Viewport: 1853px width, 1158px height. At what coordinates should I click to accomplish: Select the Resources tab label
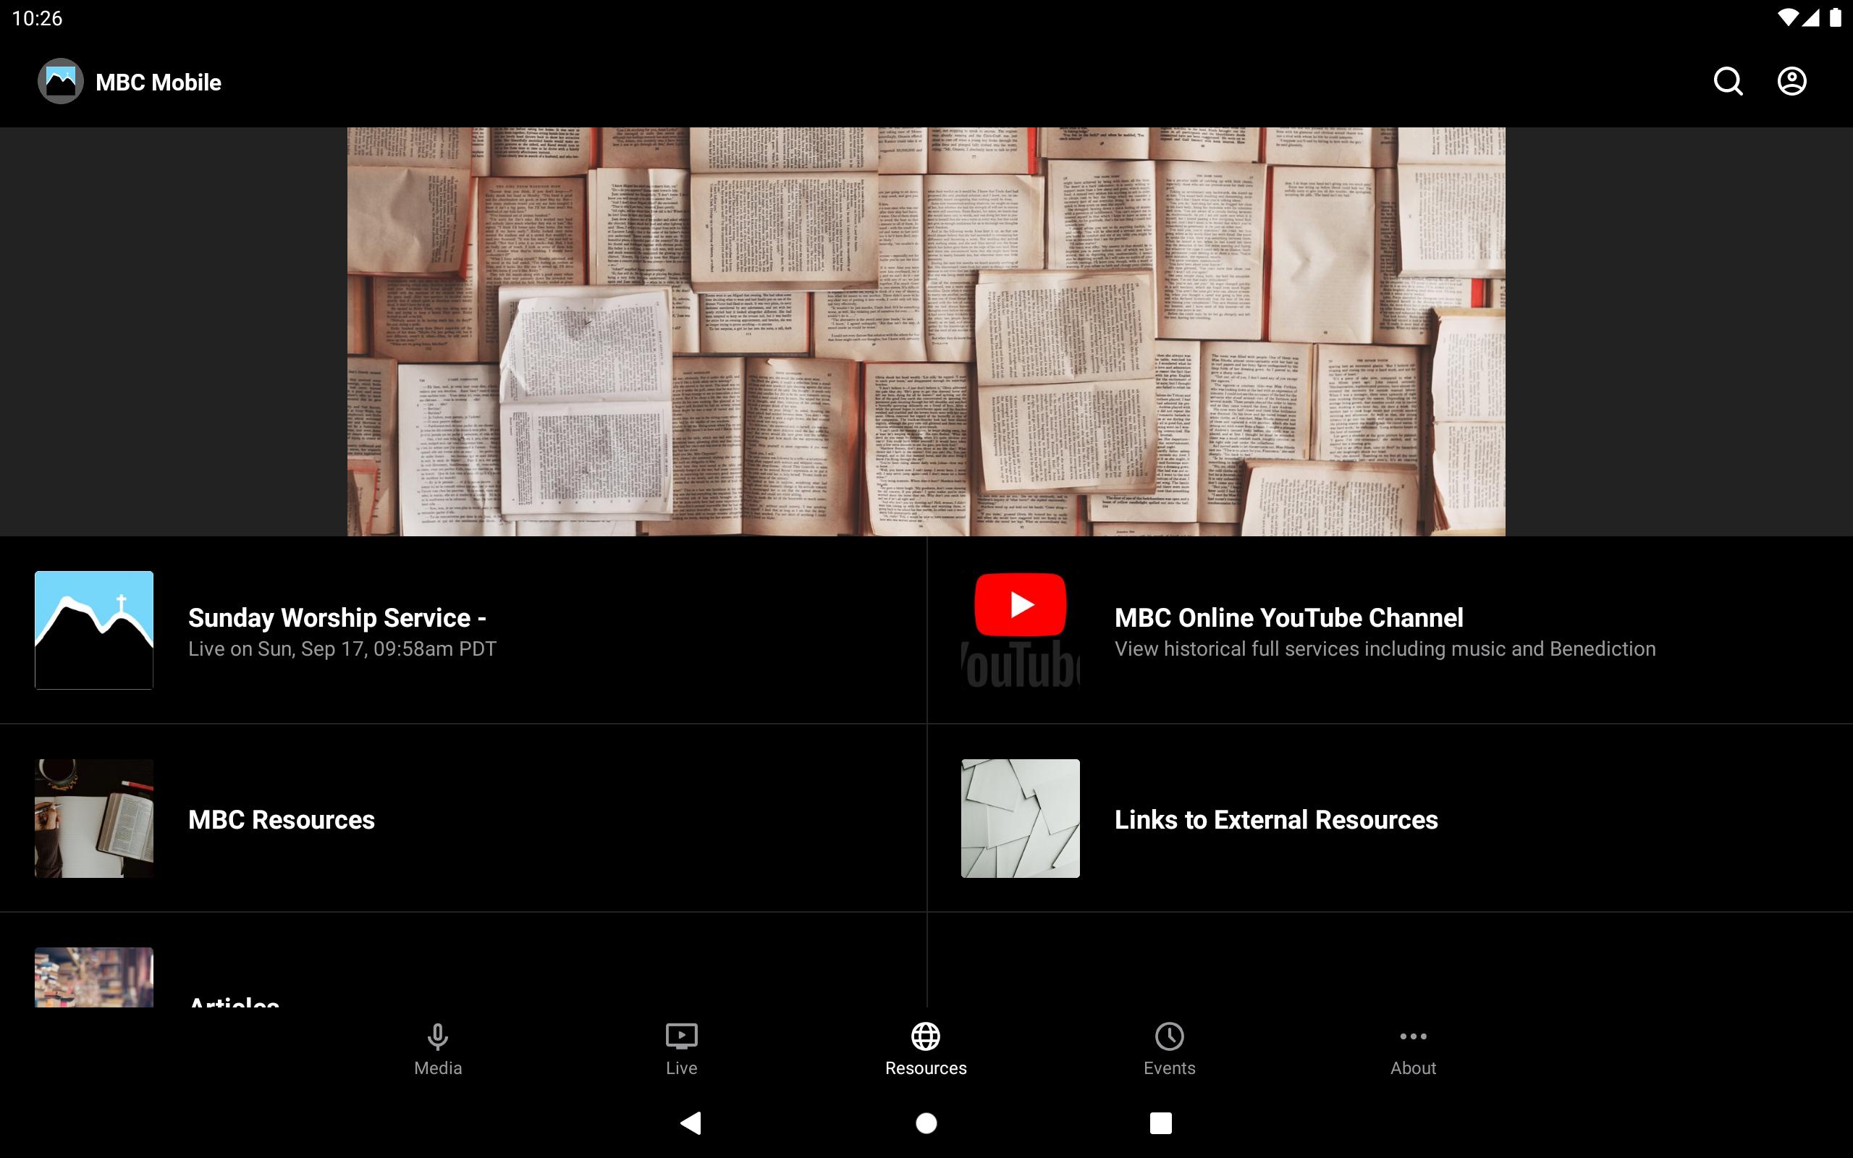coord(925,1068)
